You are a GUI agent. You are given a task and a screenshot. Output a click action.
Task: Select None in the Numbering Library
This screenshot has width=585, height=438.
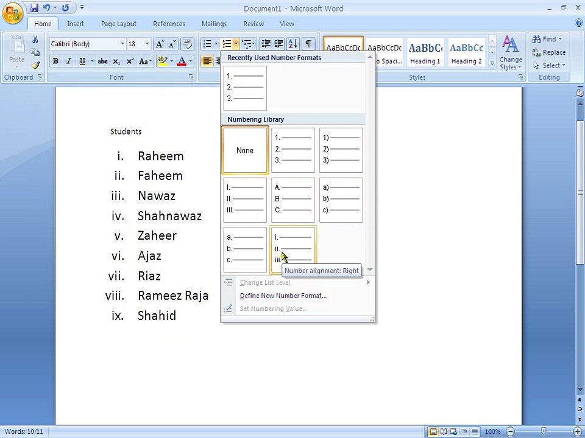(x=245, y=150)
